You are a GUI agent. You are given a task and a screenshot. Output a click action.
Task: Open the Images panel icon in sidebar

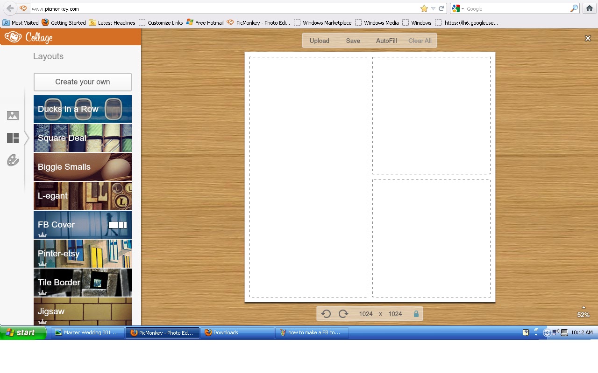click(13, 116)
